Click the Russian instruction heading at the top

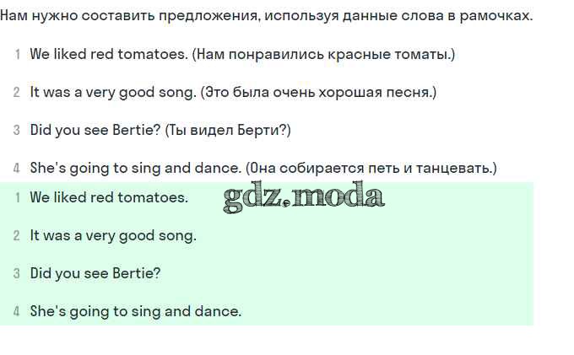[267, 16]
